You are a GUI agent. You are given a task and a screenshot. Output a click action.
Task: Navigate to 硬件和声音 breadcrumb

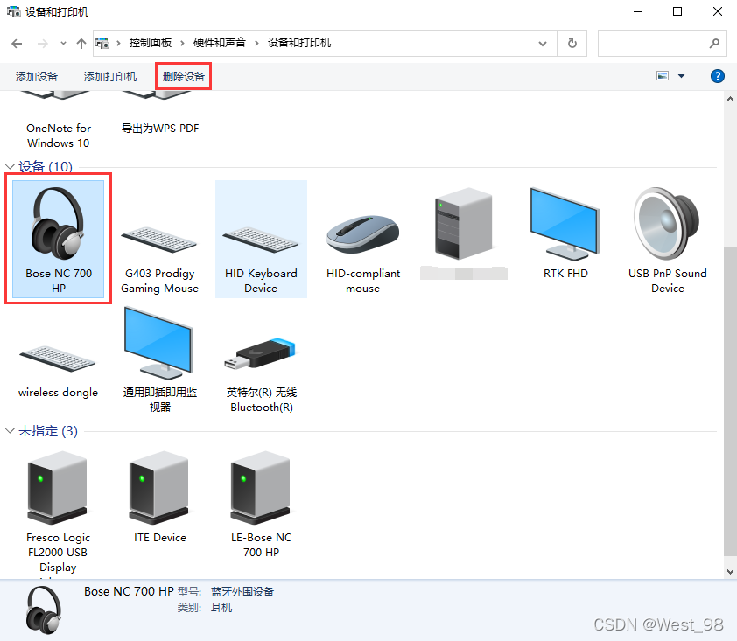click(220, 43)
